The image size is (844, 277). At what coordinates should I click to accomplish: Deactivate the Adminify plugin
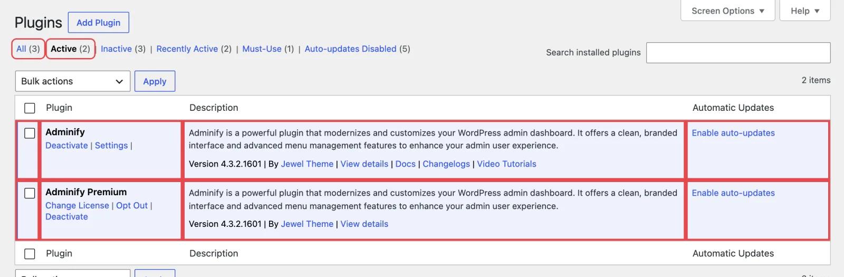tap(66, 146)
